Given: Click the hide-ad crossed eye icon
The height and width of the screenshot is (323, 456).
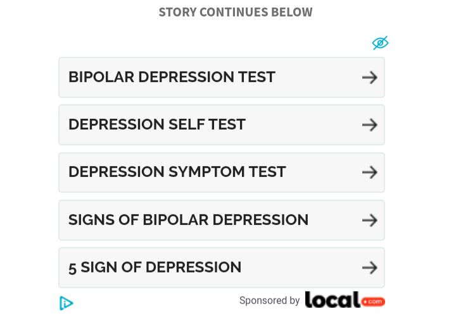Looking at the screenshot, I should (380, 43).
